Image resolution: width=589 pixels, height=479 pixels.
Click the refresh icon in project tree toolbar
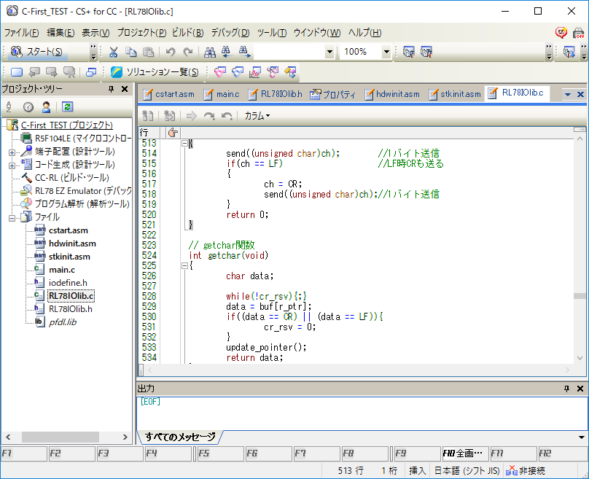(x=67, y=107)
